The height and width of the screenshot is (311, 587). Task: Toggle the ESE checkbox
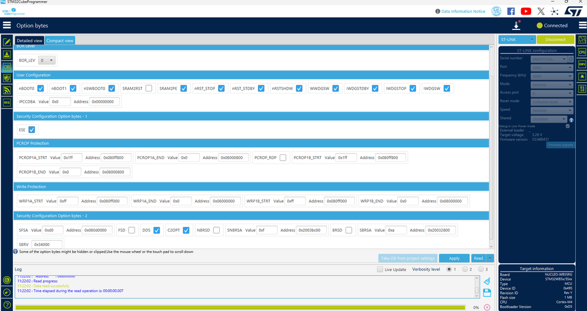(x=32, y=130)
